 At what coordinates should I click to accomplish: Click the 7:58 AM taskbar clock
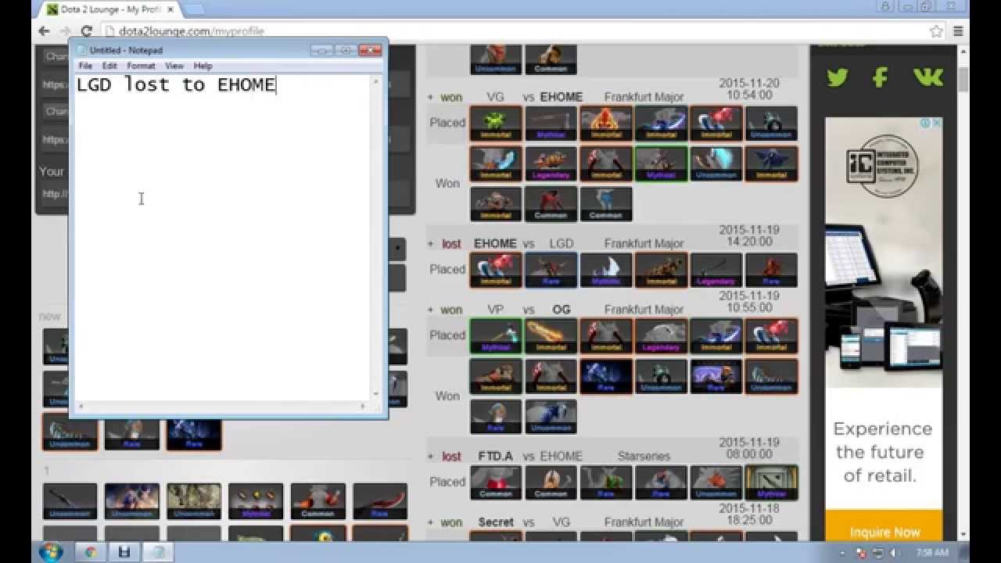(x=934, y=553)
